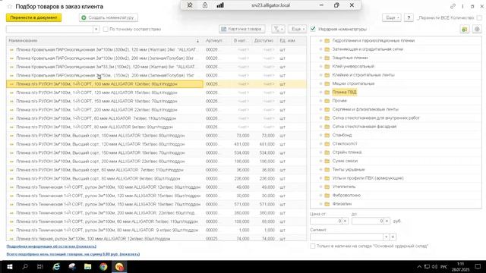This screenshot has height=273, width=486.
Task: Click the "Доступно" column header
Action: [264, 40]
